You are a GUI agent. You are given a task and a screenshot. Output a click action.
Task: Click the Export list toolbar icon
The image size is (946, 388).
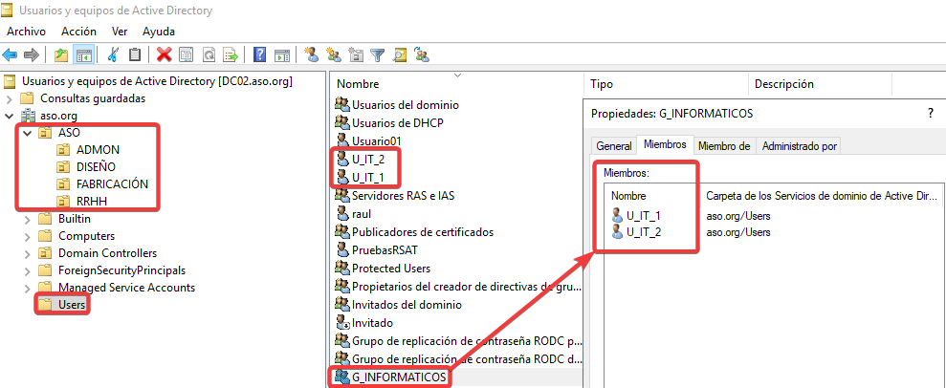(230, 54)
